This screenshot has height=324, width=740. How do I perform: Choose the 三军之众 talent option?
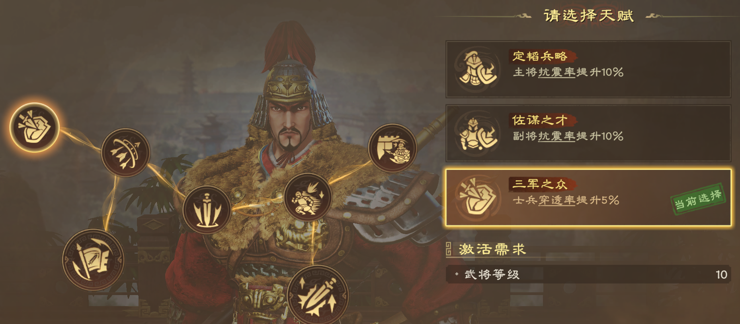[588, 197]
